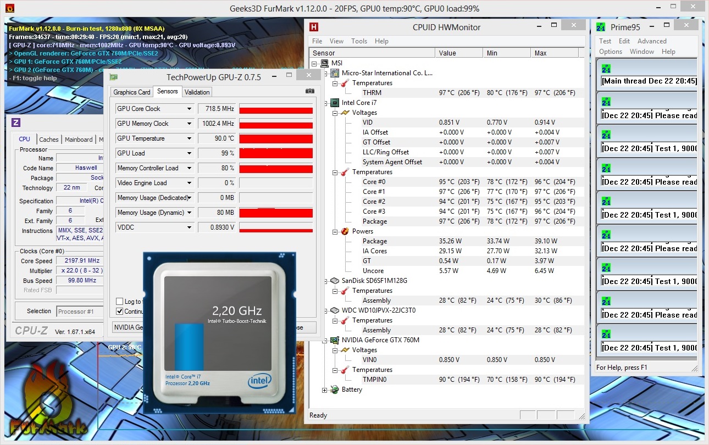
Task: Click the Micro-Star motherboard icon in HWMonitor
Action: [x=334, y=73]
